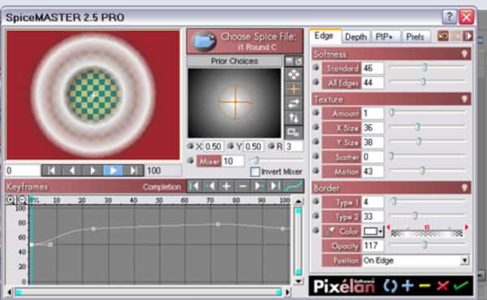Click the lightbulb icon in Texture header
This screenshot has height=300, width=487.
(x=464, y=99)
